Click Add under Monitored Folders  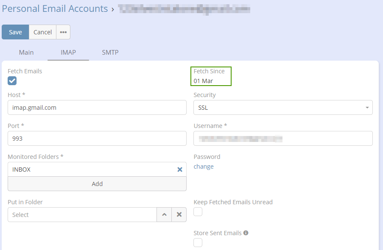pos(97,184)
